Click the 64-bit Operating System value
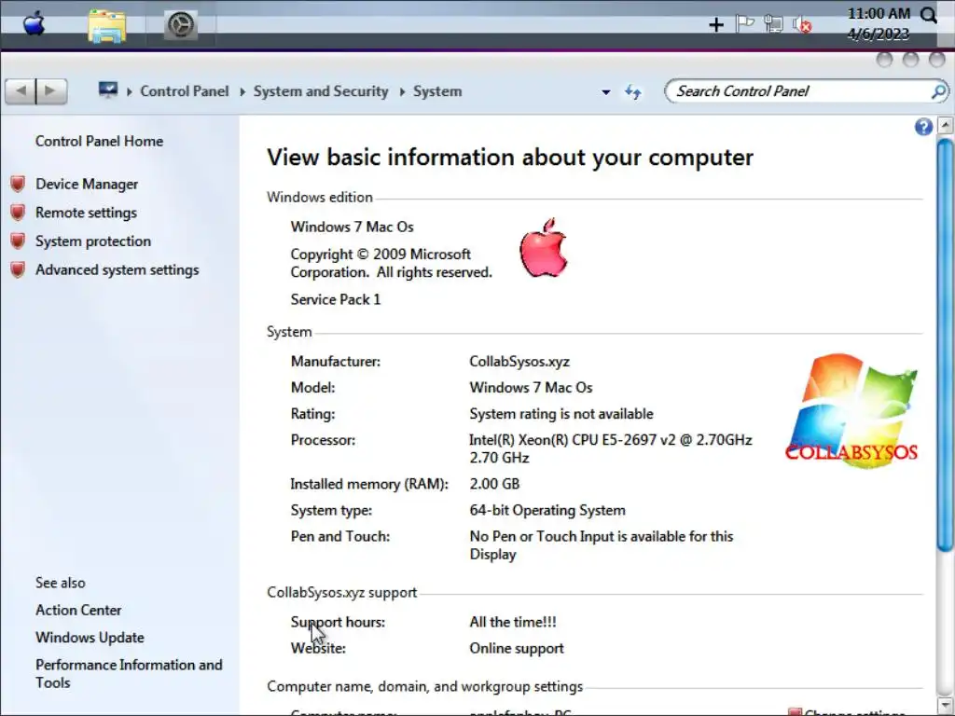 [x=547, y=510]
